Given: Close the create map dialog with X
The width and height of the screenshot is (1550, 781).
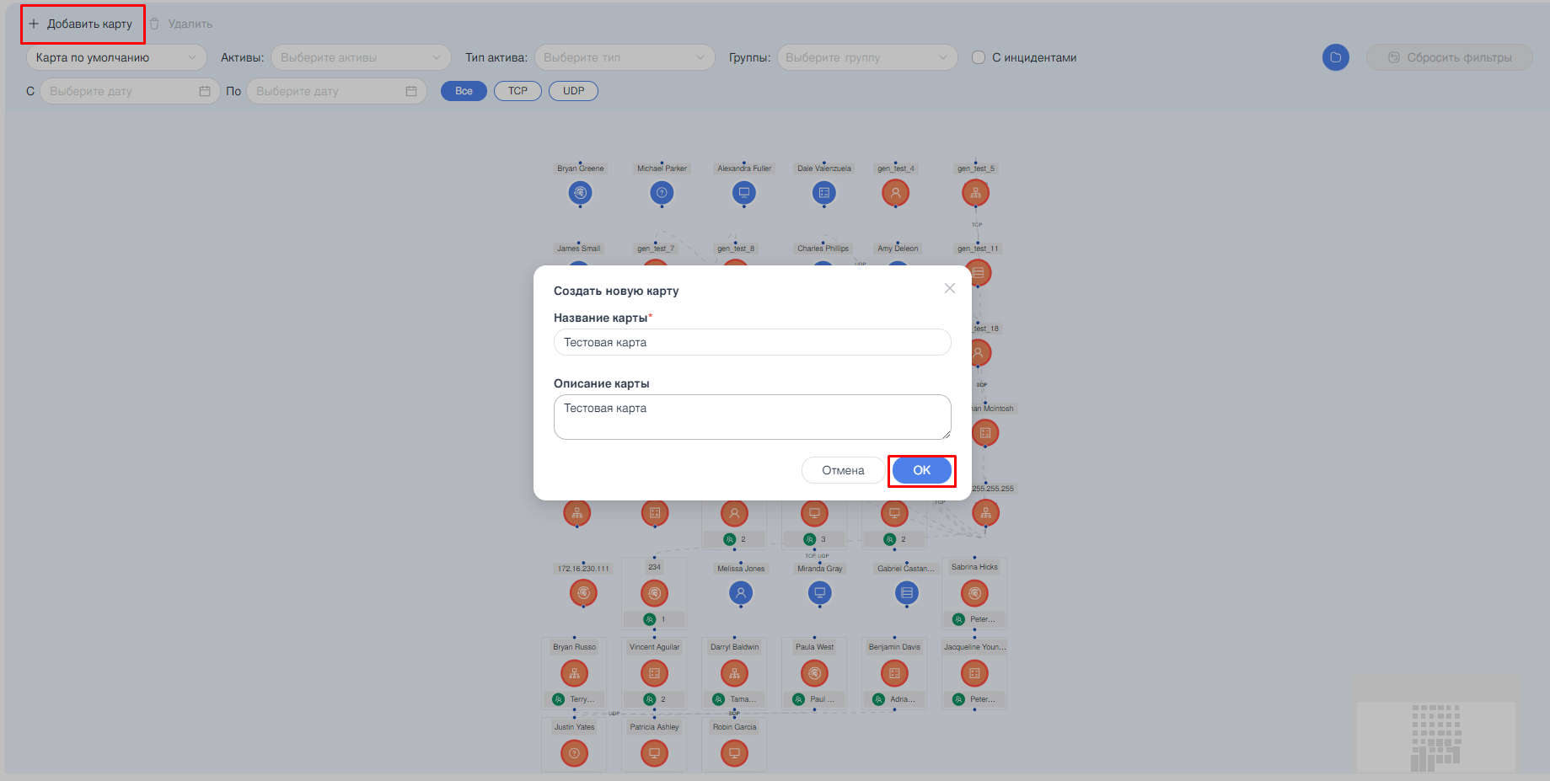Looking at the screenshot, I should pos(949,289).
